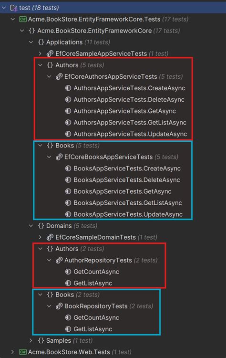Viewport: 226px width, 358px height.
Task: Click the C# icon for Acme.BookStore.Web.Tests
Action: pyautogui.click(x=22, y=352)
